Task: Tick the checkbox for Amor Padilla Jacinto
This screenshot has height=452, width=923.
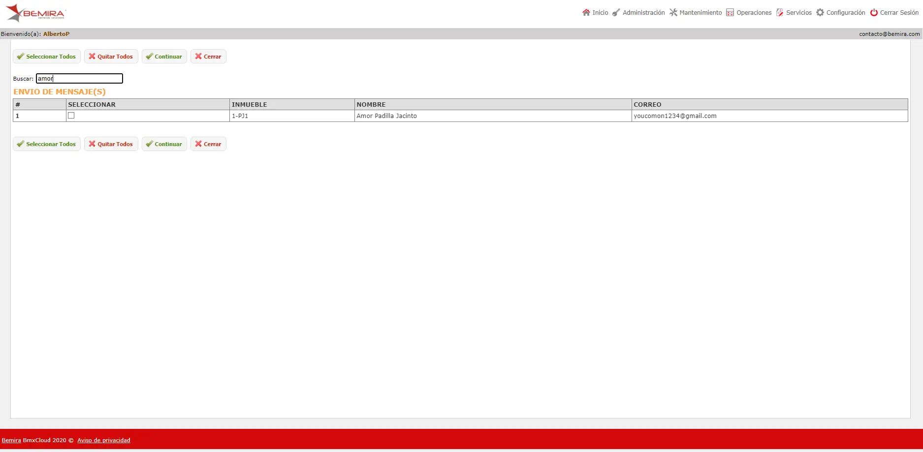Action: click(x=71, y=116)
